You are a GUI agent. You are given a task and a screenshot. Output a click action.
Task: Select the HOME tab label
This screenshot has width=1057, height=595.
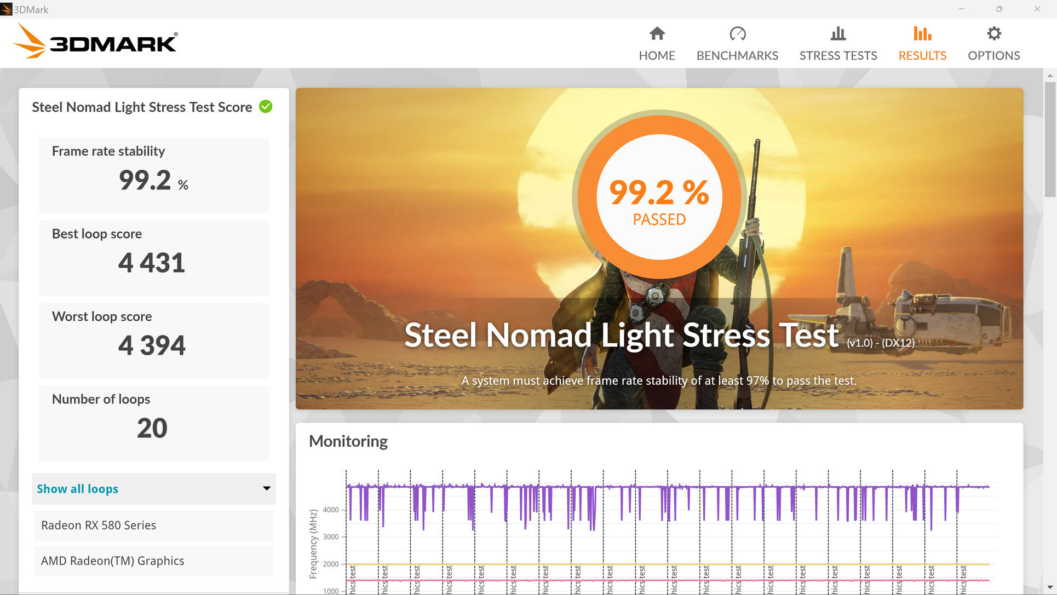pyautogui.click(x=657, y=56)
